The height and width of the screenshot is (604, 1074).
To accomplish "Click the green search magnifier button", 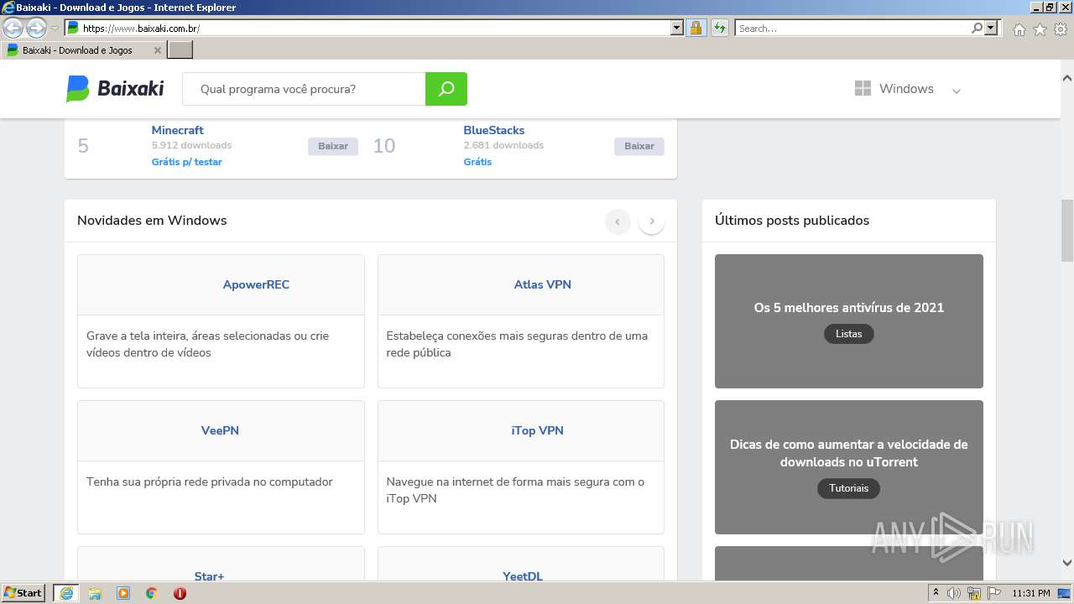I will click(446, 89).
